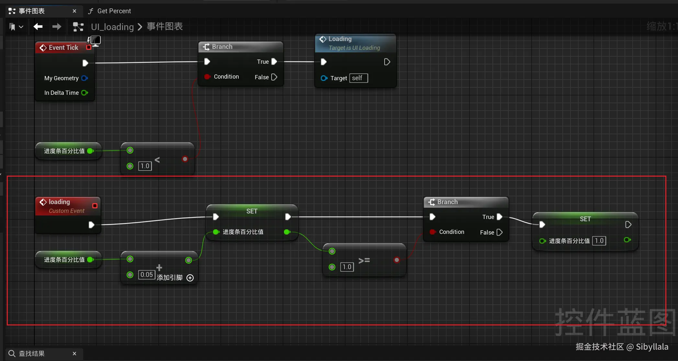Click the 查找结果 search icon
Image resolution: width=678 pixels, height=361 pixels.
point(12,354)
